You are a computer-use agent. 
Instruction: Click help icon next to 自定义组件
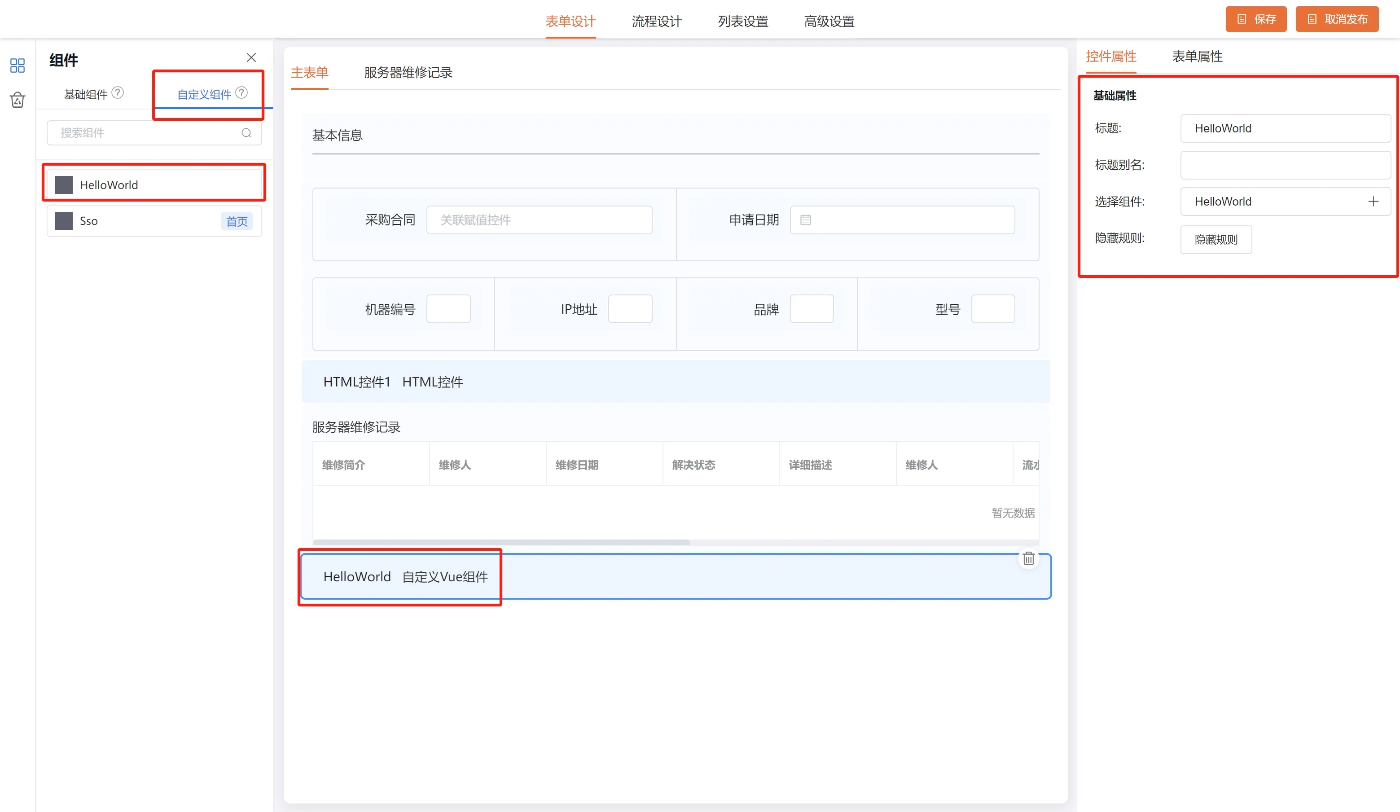[x=241, y=93]
